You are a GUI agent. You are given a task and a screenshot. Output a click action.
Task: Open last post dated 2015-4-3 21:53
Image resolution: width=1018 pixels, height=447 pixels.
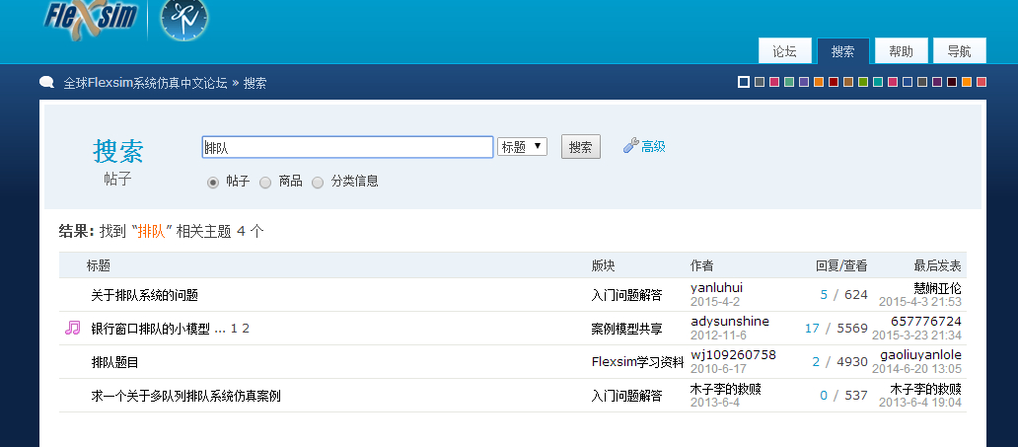tap(920, 302)
